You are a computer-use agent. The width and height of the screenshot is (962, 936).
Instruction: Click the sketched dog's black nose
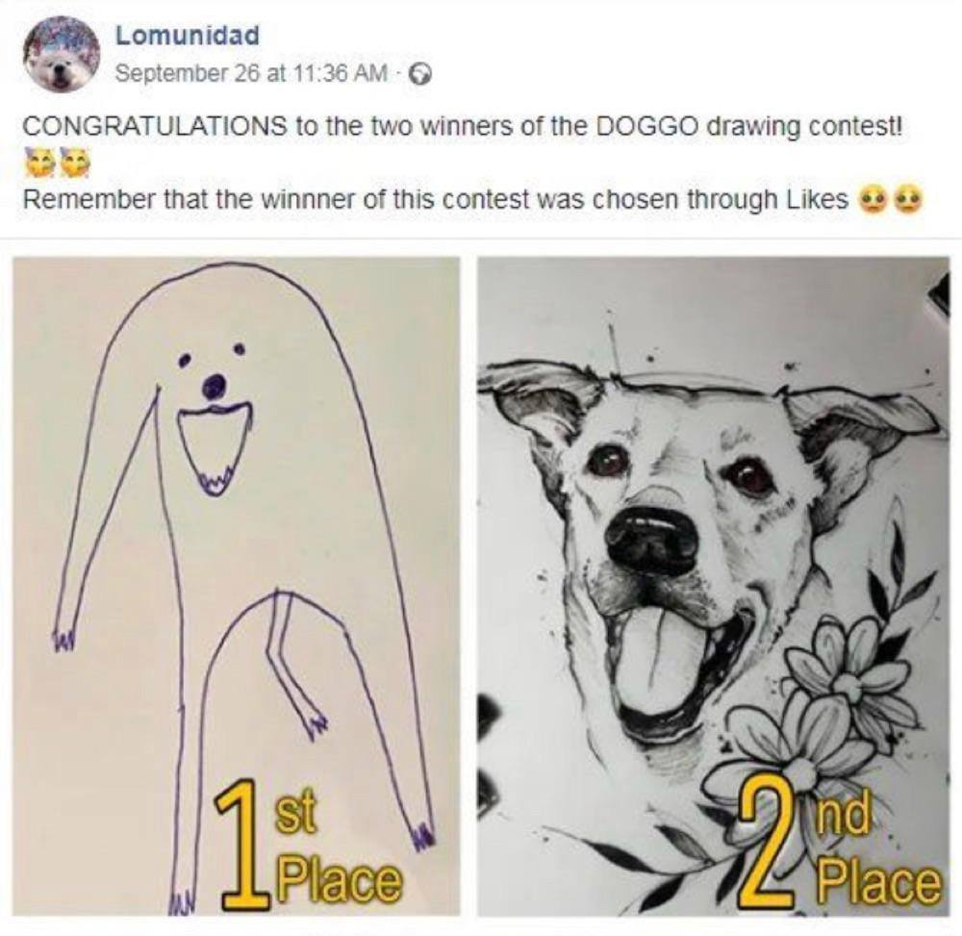pyautogui.click(x=651, y=537)
